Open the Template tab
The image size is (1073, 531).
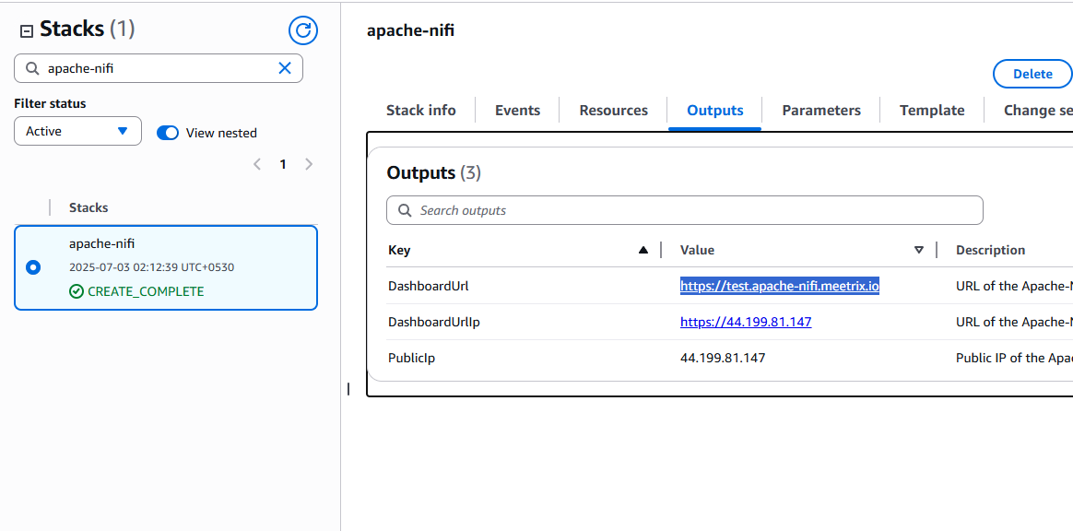click(932, 111)
